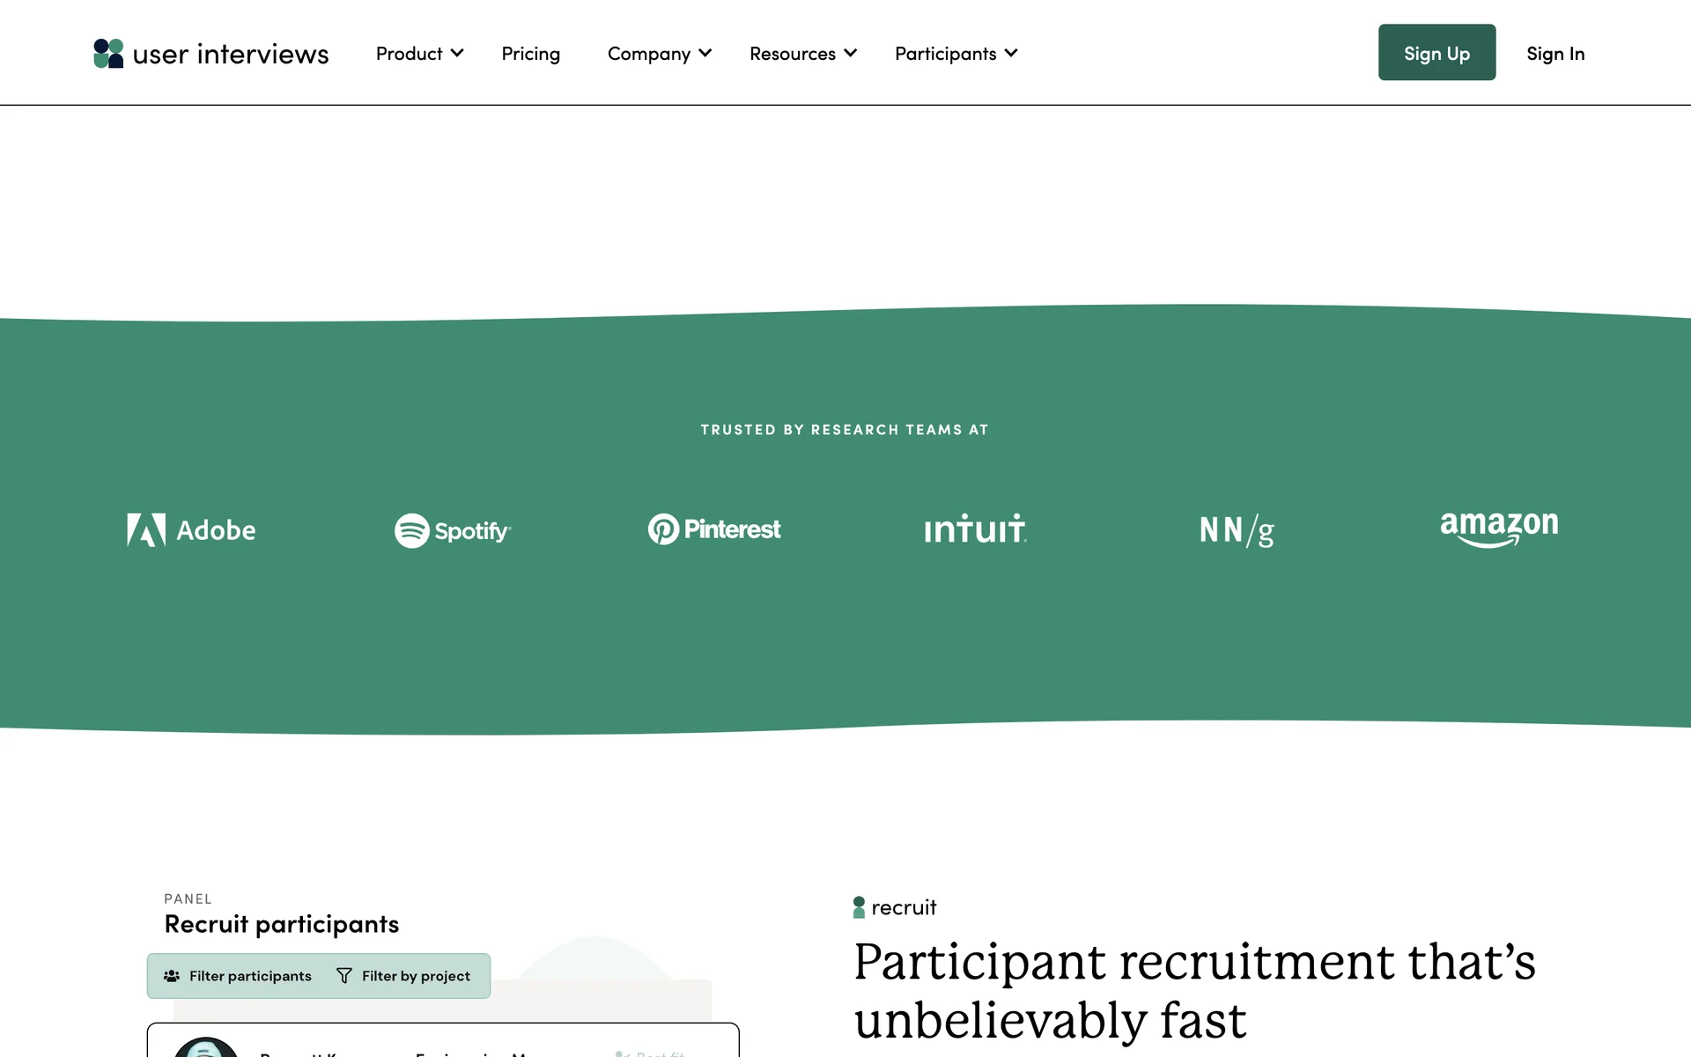Click the Adobe logo
The image size is (1691, 1057).
tap(191, 530)
